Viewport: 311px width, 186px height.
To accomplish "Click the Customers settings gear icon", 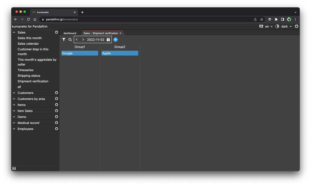I will (56, 93).
